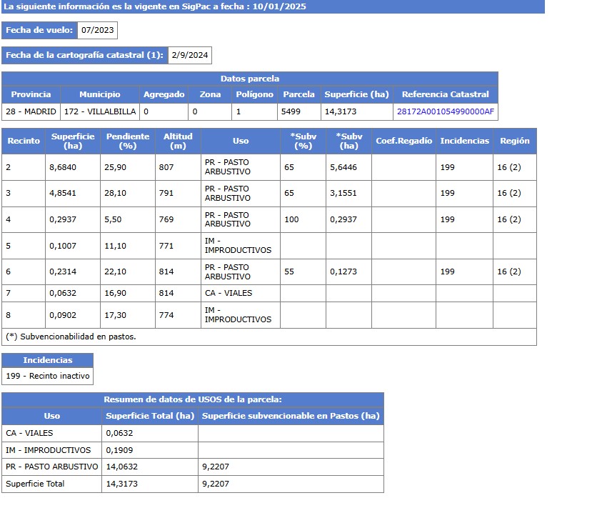Click Superficie subvencionable en Pastos header

[x=291, y=416]
